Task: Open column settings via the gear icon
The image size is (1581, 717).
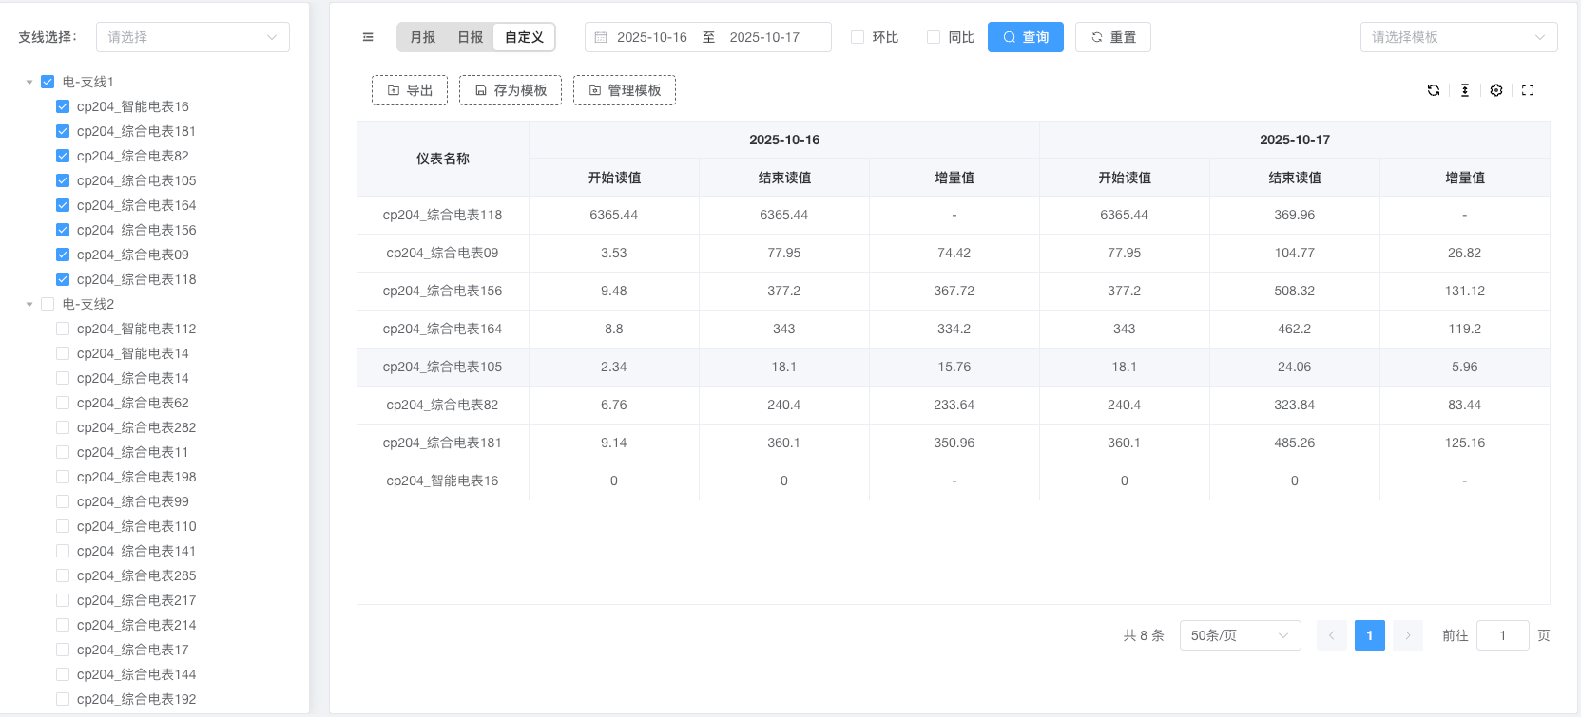Action: (1496, 90)
